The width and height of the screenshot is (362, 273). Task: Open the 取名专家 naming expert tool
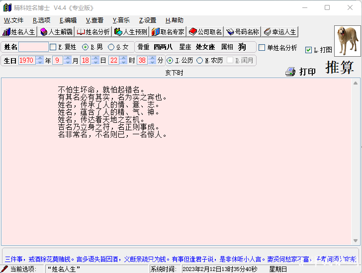pos(168,32)
